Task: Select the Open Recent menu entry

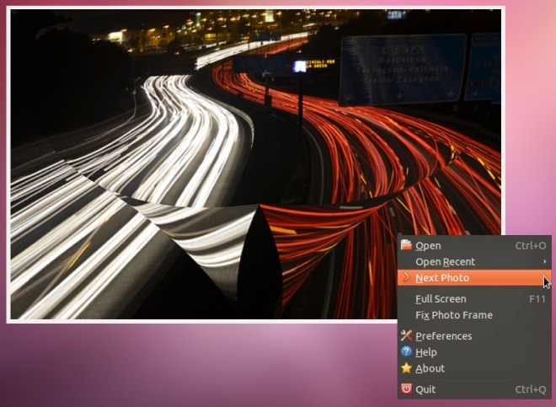Action: [474, 262]
